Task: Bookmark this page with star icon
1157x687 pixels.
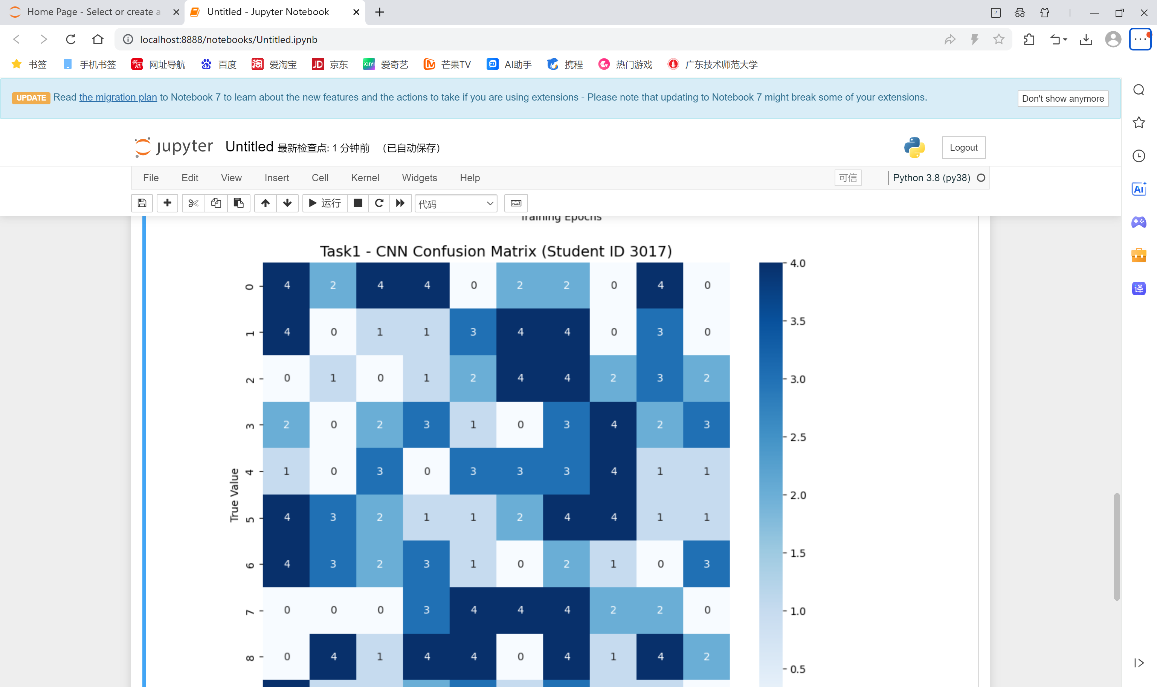Action: click(999, 39)
